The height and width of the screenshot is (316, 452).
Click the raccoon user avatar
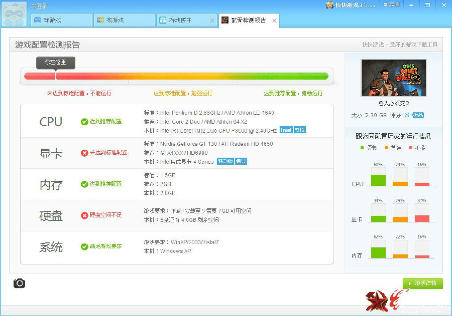[x=14, y=14]
